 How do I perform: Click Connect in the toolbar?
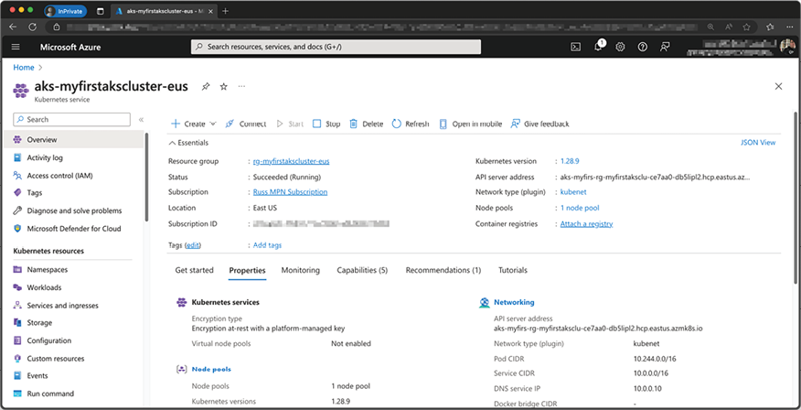[246, 124]
